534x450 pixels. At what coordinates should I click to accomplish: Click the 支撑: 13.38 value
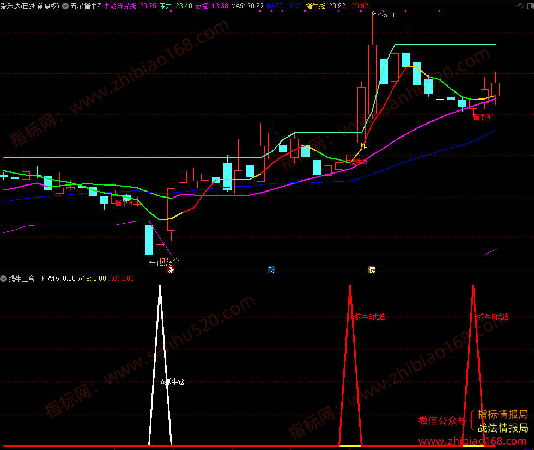coord(211,6)
